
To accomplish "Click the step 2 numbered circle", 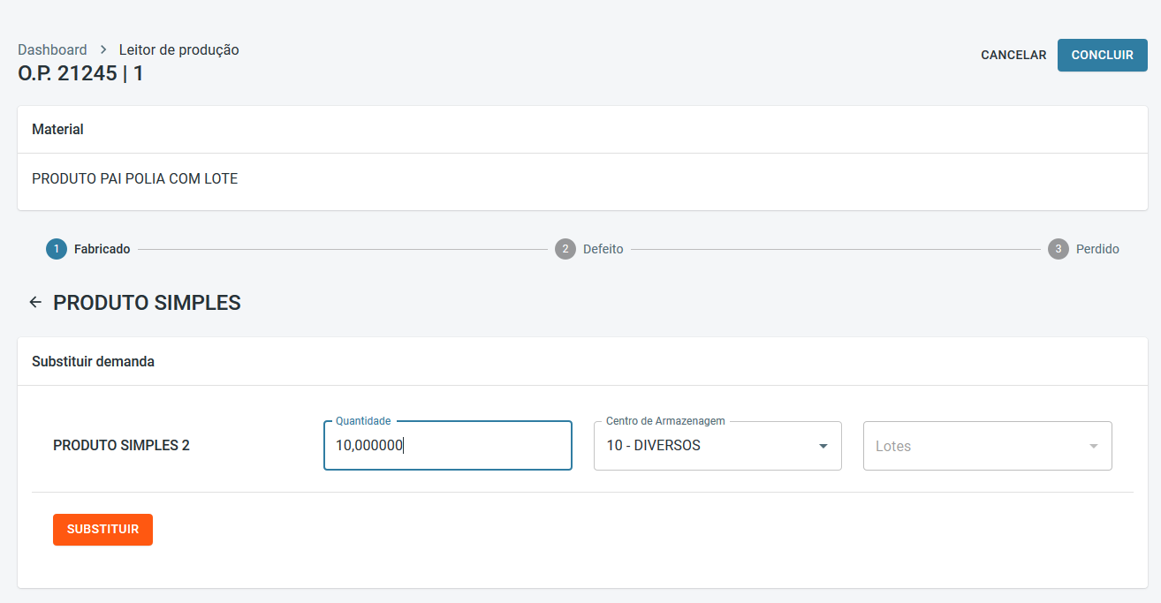I will pos(565,249).
